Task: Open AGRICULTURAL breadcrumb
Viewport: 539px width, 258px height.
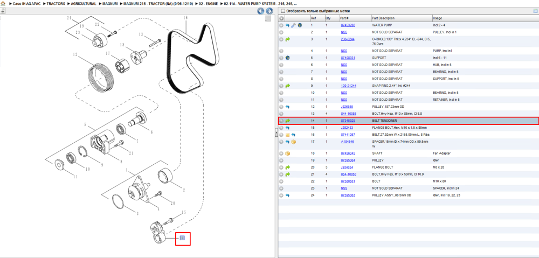Action: [83, 3]
